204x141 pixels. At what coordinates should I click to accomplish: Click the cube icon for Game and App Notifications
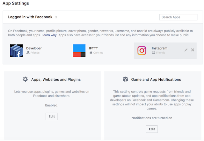(125, 79)
